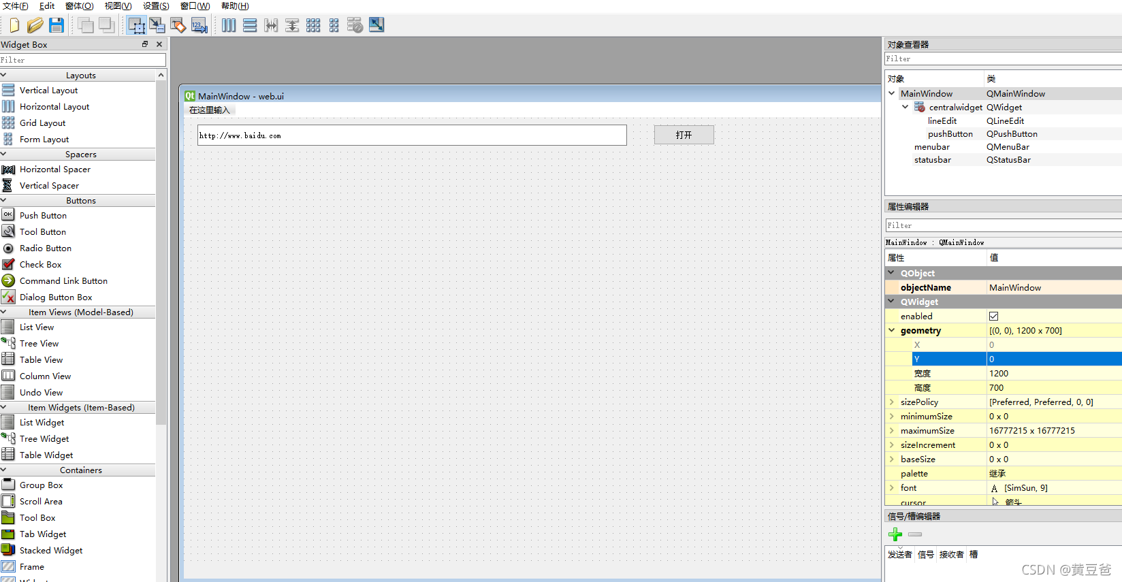Viewport: 1122px width, 582px height.
Task: Open the 窗体(O) menu
Action: (80, 6)
